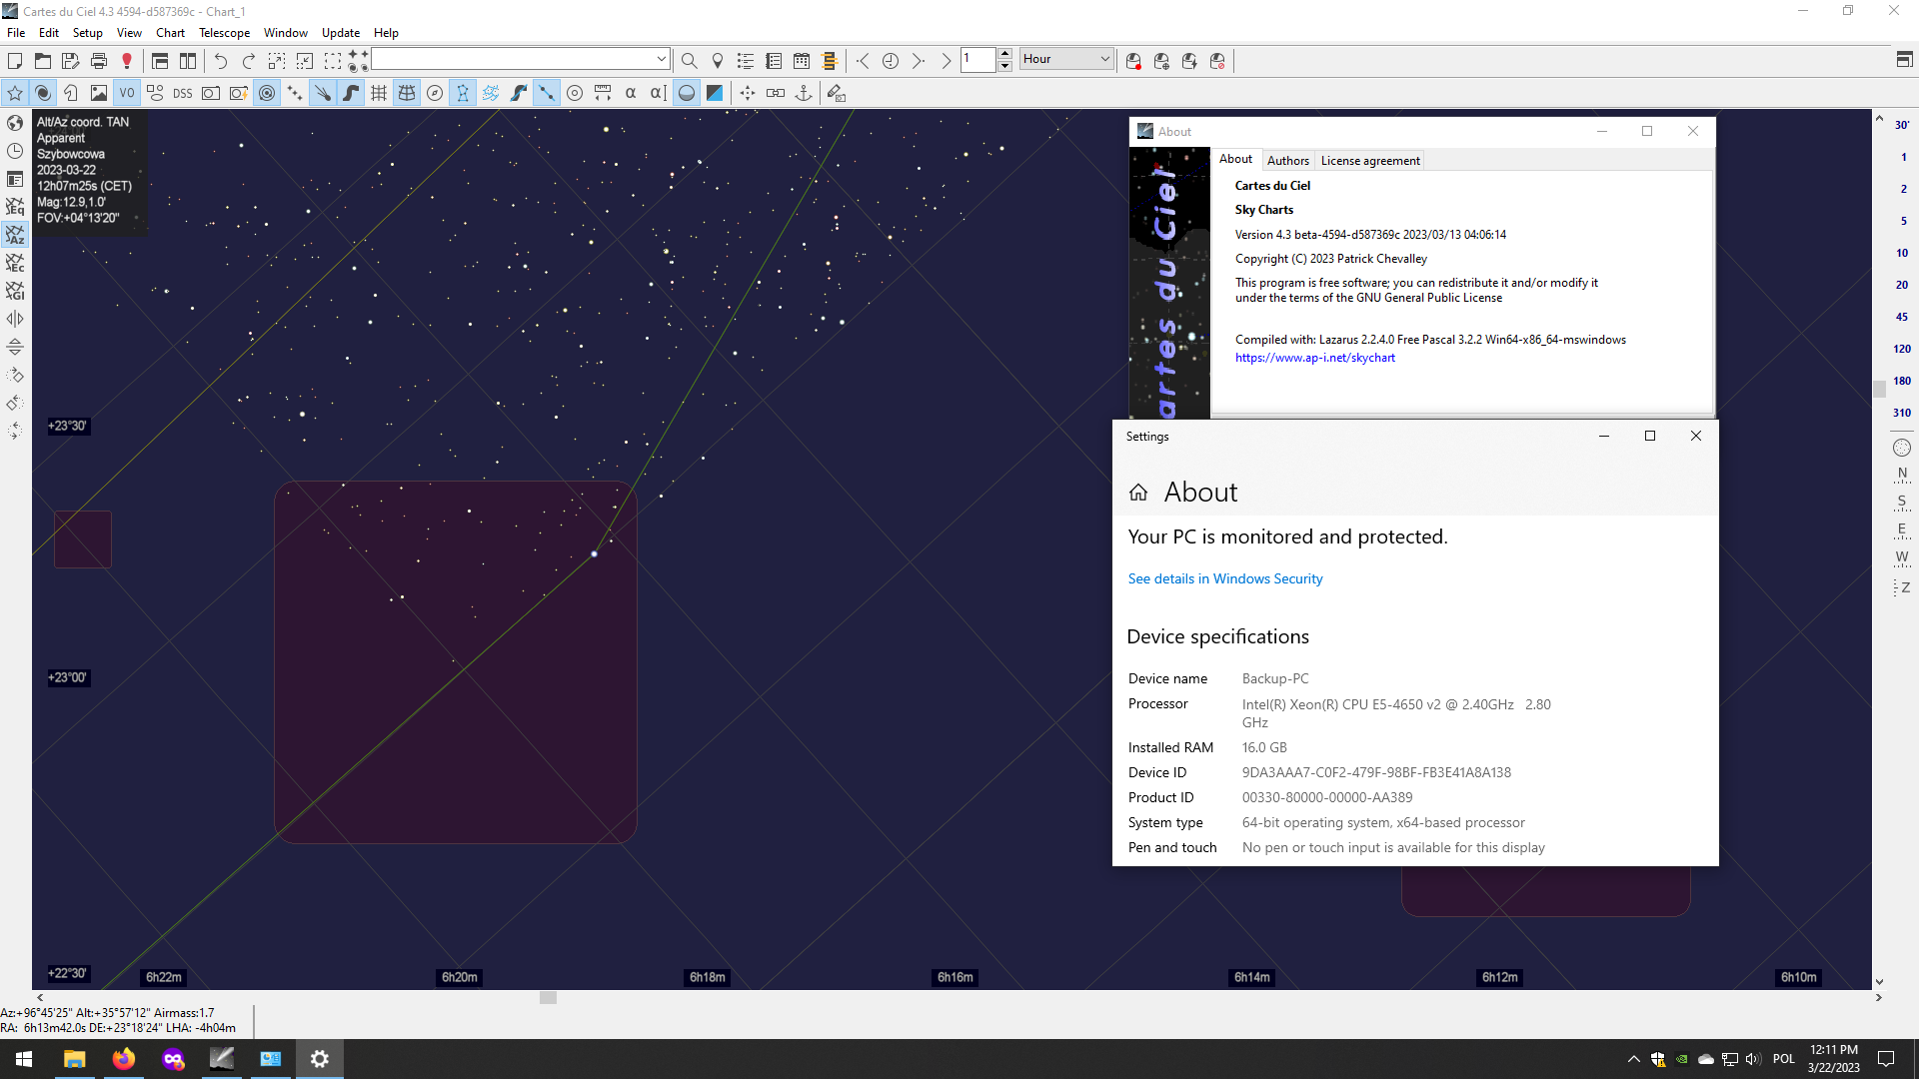Set field of view to 120 degrees
The height and width of the screenshot is (1079, 1919).
[1901, 349]
